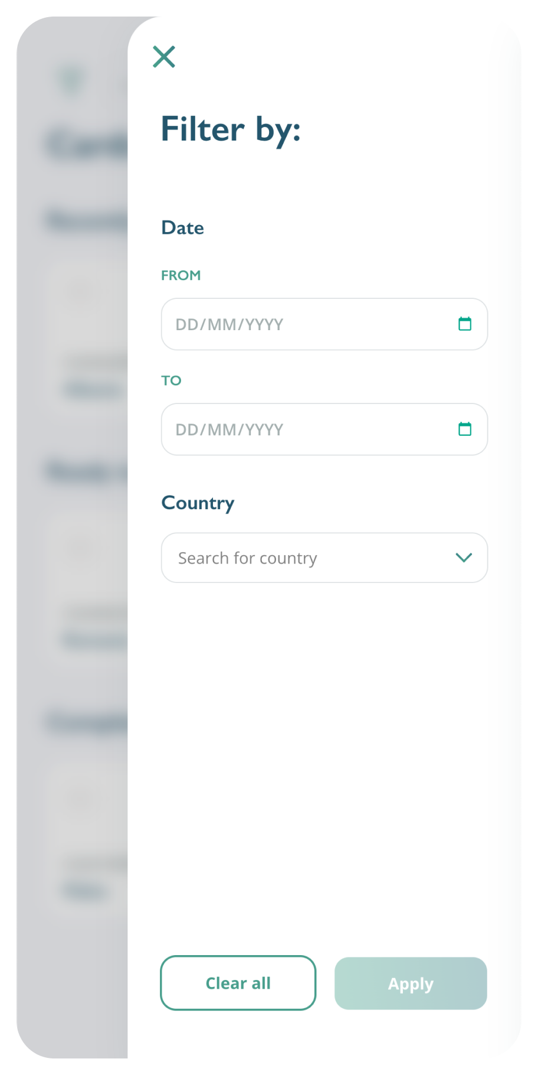The height and width of the screenshot is (1075, 538).
Task: Click the DD/MM/YYYY placeholder under TO
Action: pyautogui.click(x=229, y=429)
